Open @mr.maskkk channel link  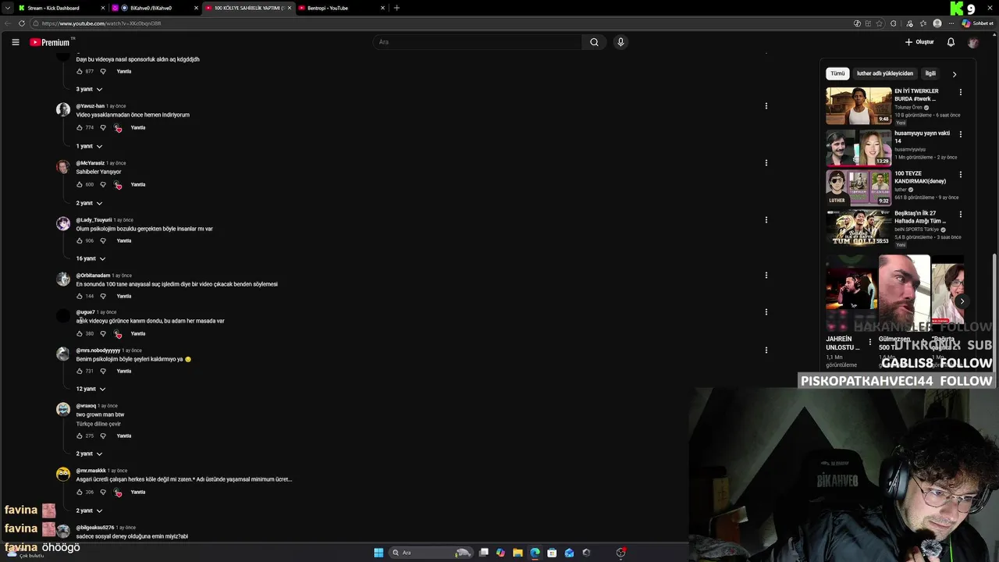(91, 471)
